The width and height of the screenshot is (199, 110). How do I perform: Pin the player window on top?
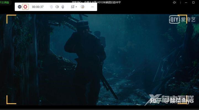click(174, 2)
